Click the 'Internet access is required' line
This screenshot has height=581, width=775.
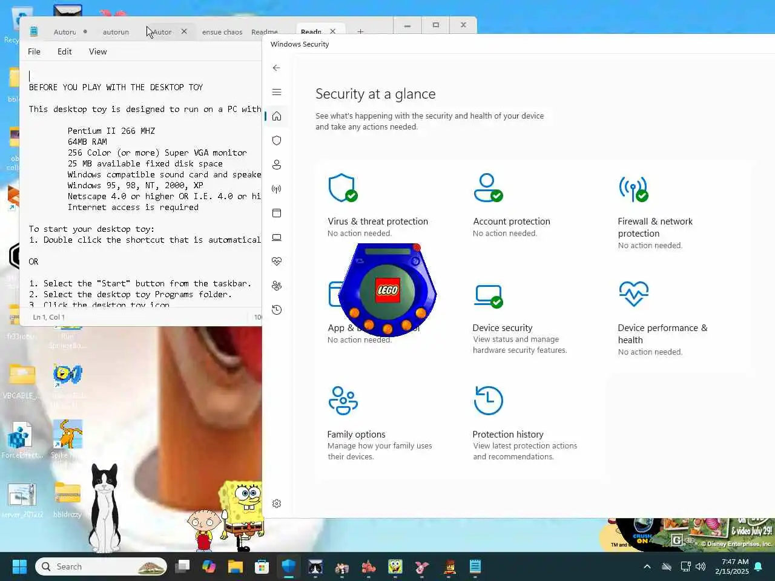(x=133, y=207)
